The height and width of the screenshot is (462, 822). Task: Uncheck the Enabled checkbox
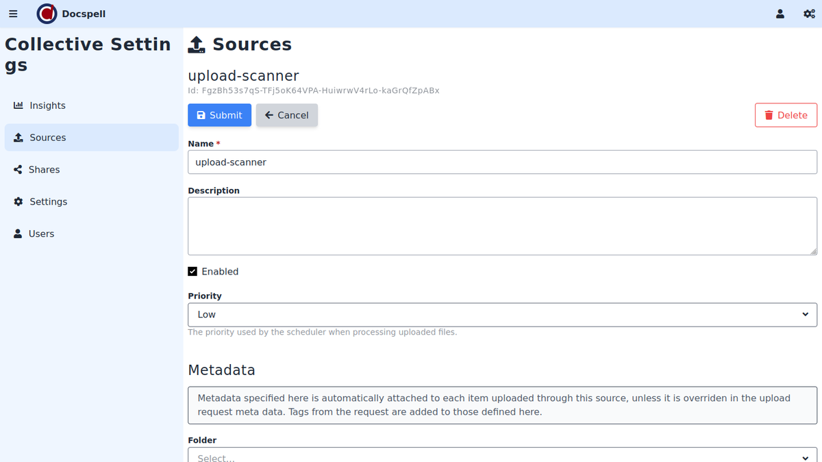[x=192, y=272]
